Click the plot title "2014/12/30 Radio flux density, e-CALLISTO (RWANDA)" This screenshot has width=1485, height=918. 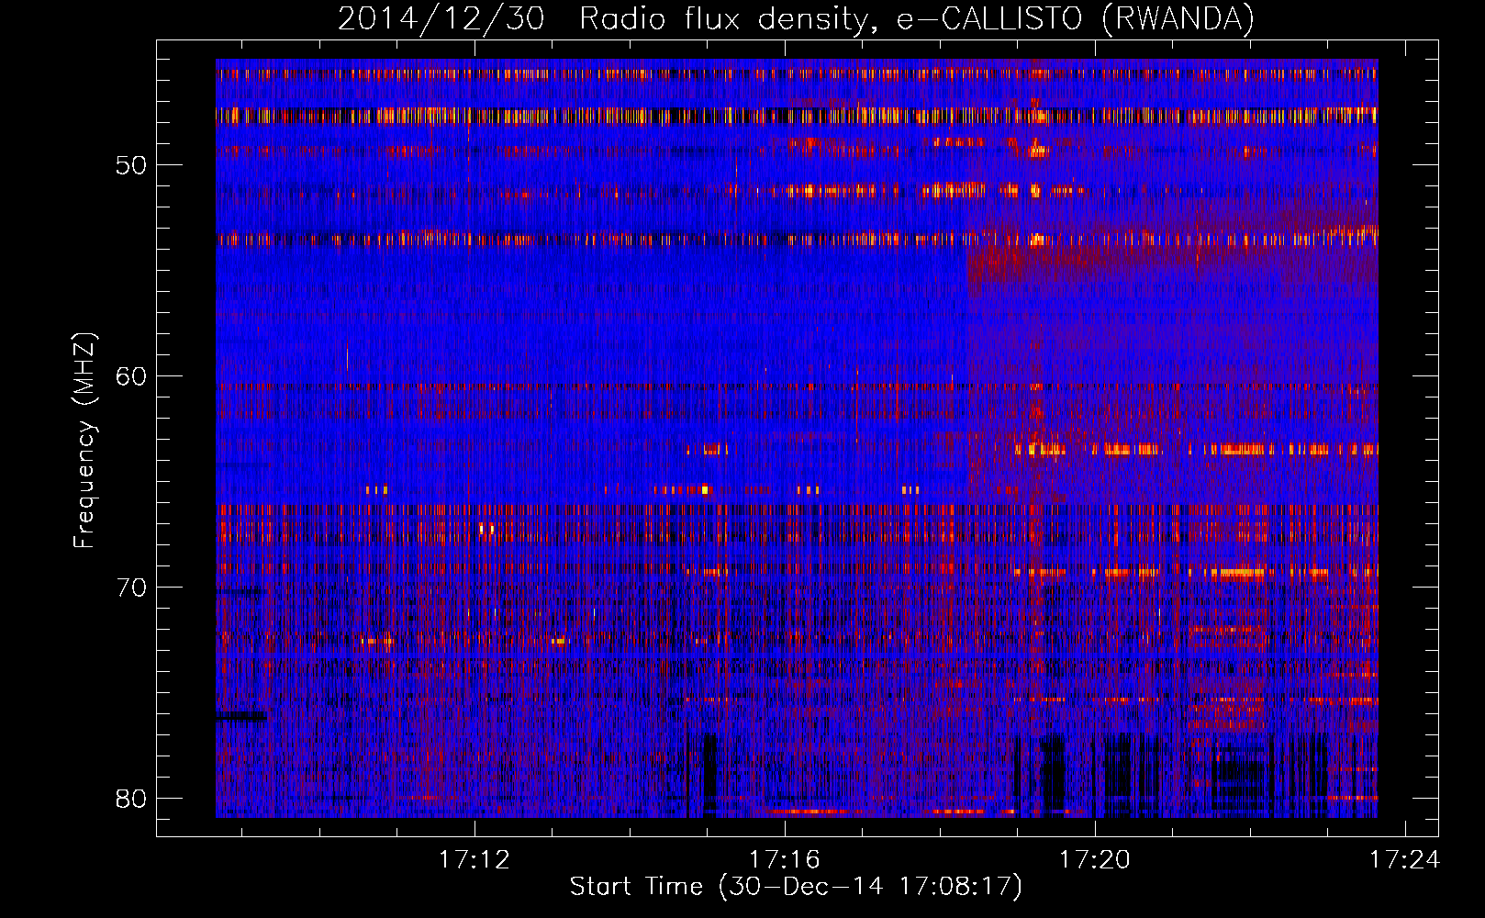coord(796,19)
